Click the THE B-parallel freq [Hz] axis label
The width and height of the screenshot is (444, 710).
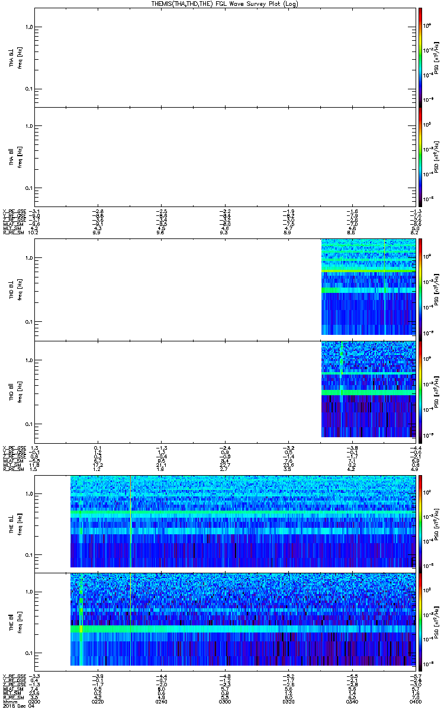point(20,622)
